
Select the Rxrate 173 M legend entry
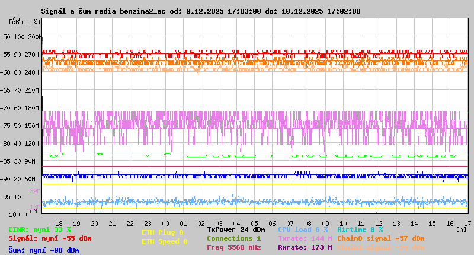click(x=305, y=247)
